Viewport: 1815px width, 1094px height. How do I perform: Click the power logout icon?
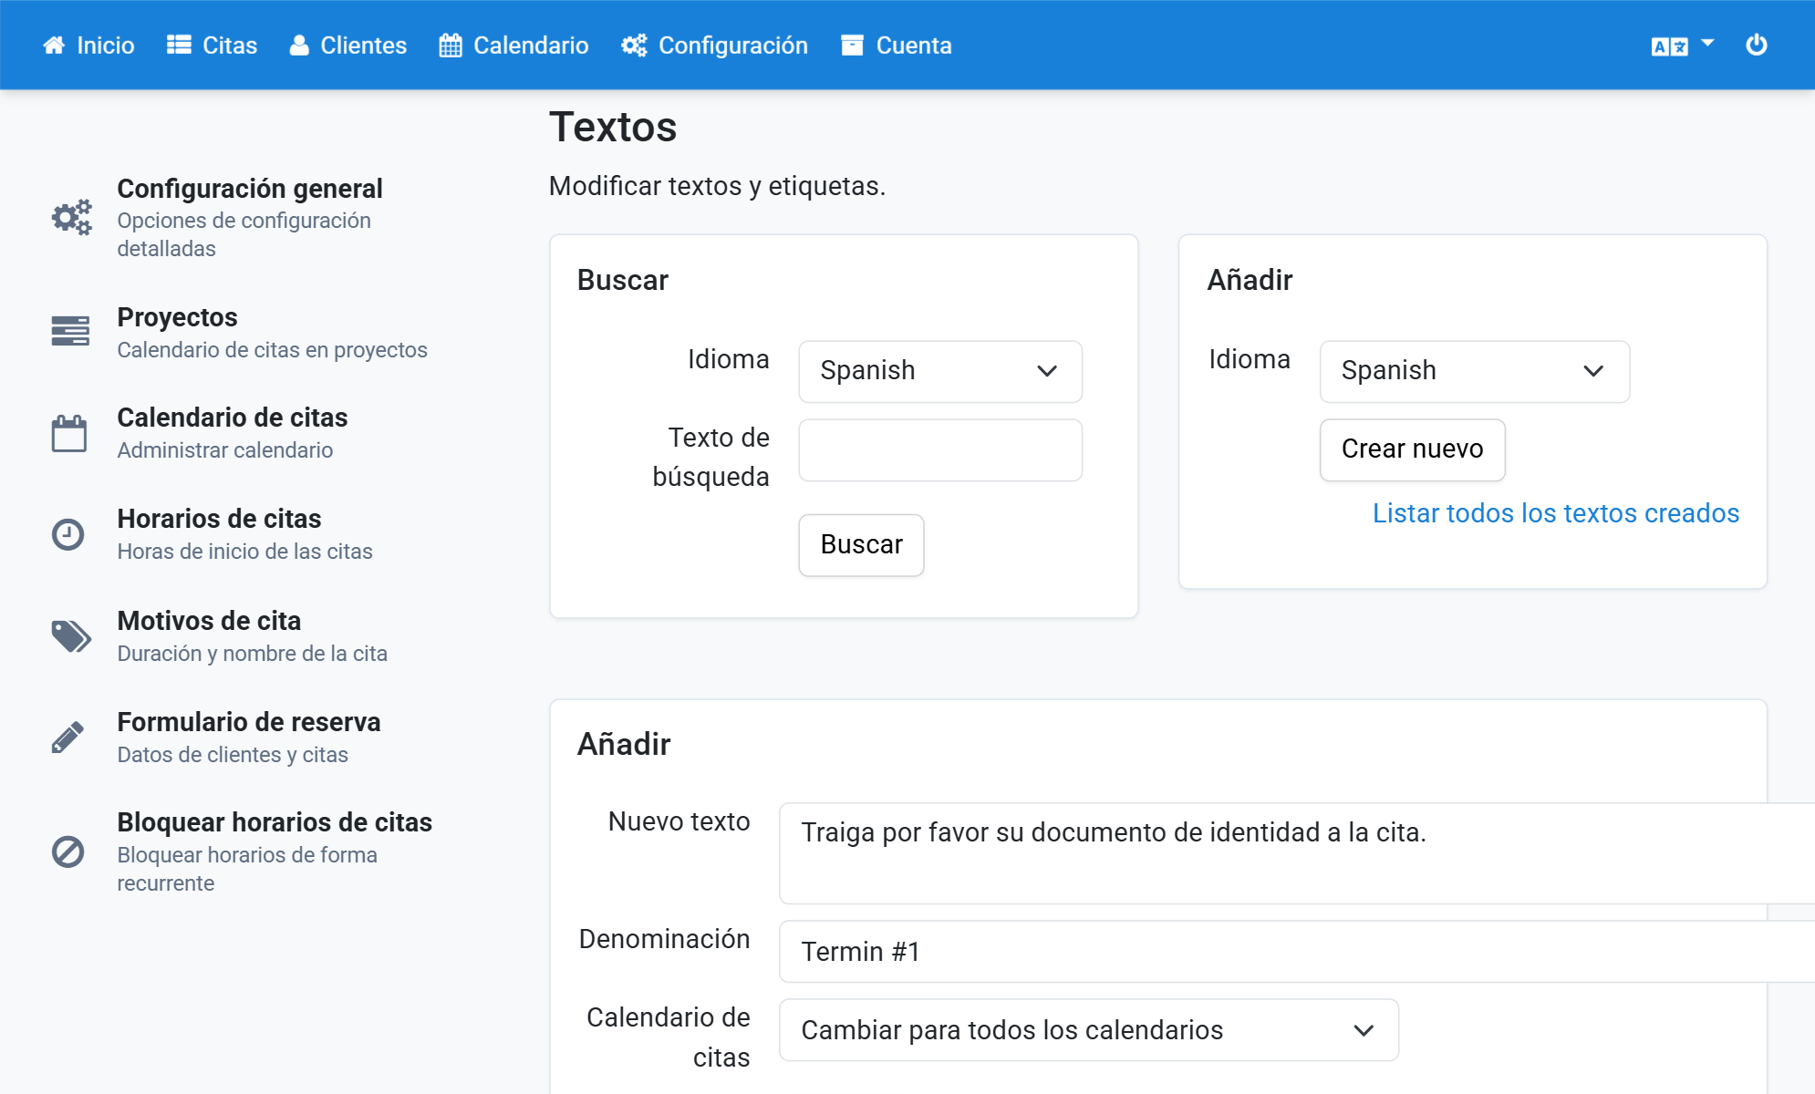[1757, 45]
